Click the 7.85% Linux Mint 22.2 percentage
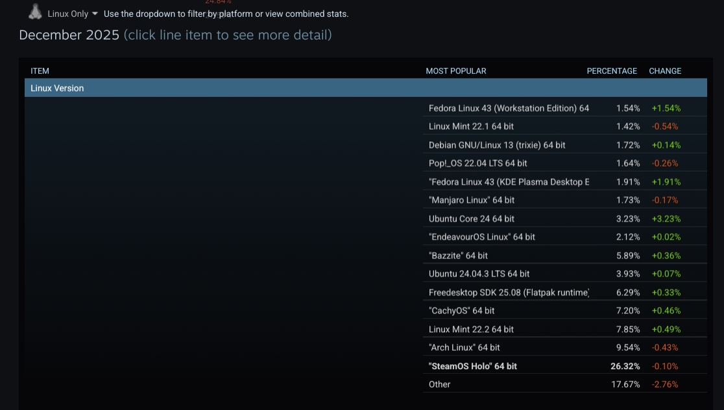Screen dimensions: 724x410 click(628, 329)
